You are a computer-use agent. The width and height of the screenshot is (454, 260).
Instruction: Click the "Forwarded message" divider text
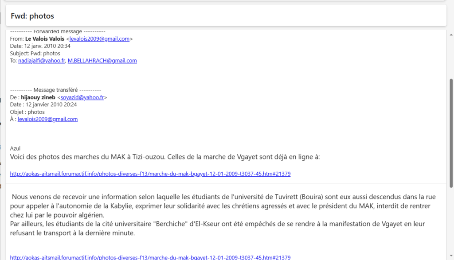coord(57,31)
